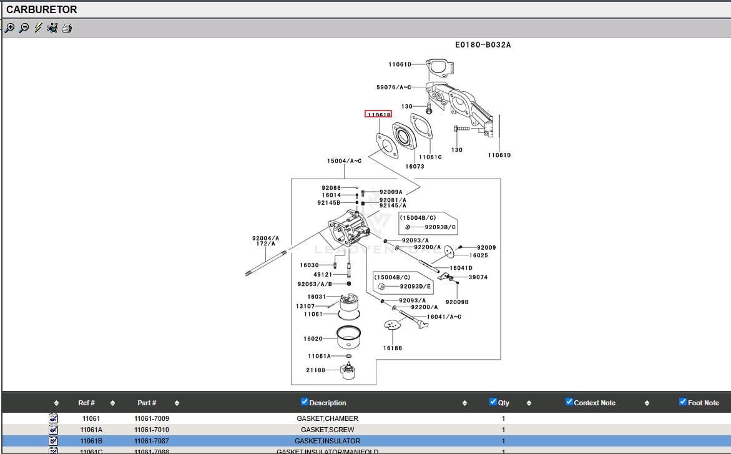Image resolution: width=731 pixels, height=454 pixels.
Task: Click the fit diagram toolbar icon
Action: click(x=52, y=28)
